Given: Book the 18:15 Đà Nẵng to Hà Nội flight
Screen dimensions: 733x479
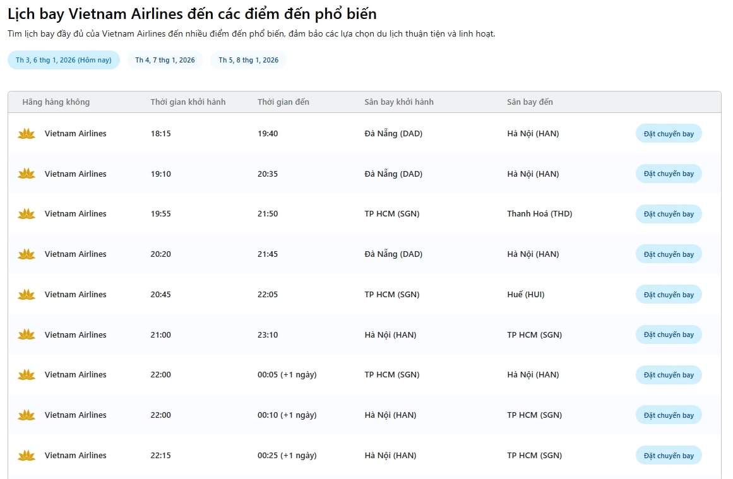Looking at the screenshot, I should (x=668, y=133).
